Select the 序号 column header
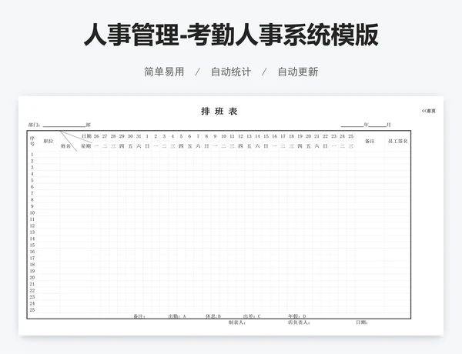Viewport: 462px width, 354px height. [32, 141]
